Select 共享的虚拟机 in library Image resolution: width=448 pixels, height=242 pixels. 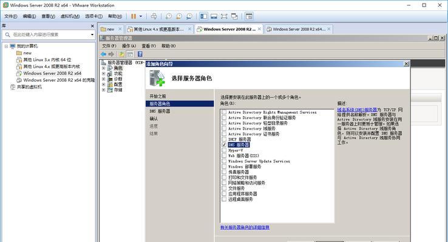point(29,87)
